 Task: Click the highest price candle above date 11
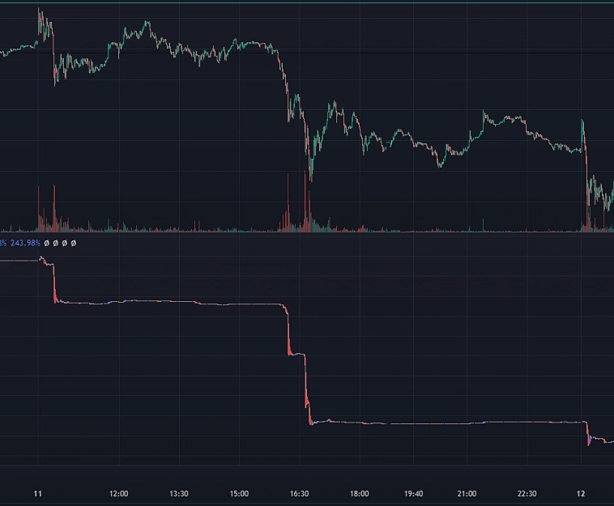(x=41, y=18)
